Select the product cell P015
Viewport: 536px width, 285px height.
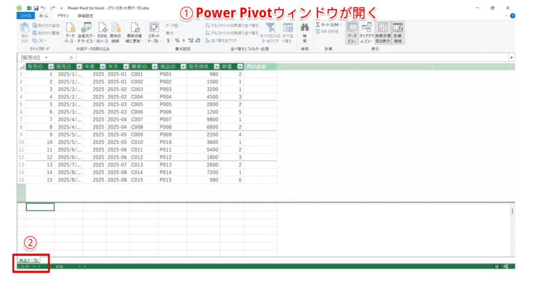(172, 179)
